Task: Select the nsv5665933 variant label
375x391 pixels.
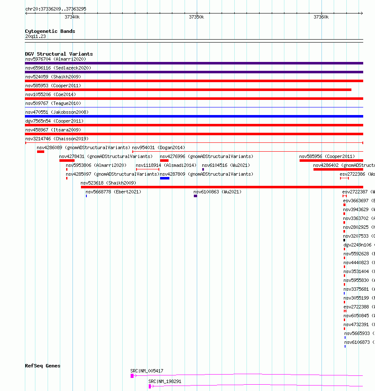Action: click(x=359, y=333)
